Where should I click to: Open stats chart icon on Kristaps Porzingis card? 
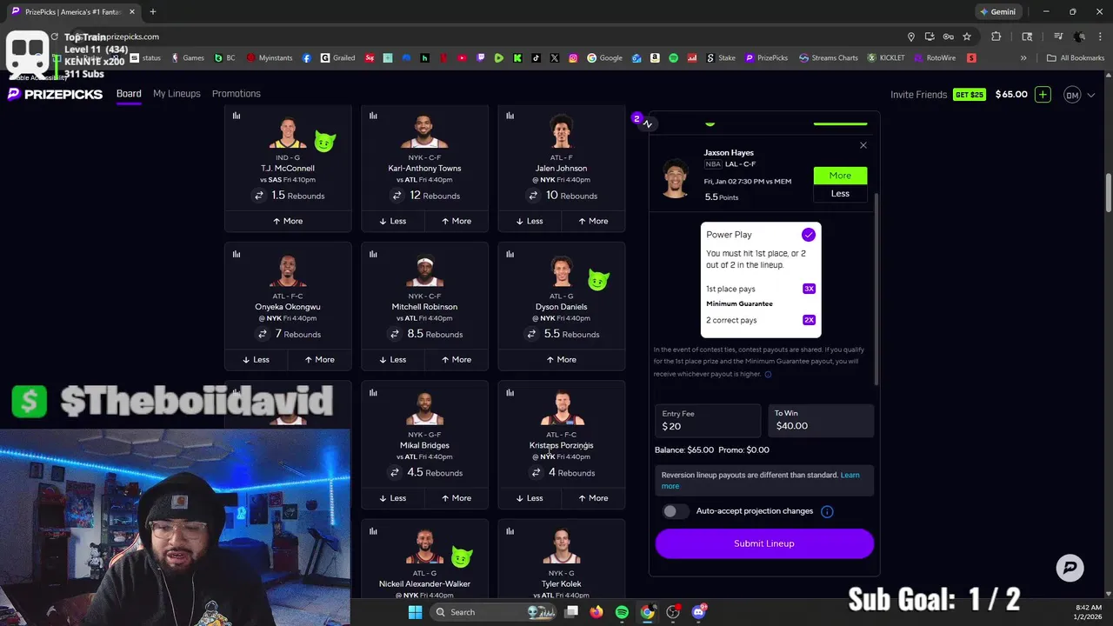(x=510, y=392)
